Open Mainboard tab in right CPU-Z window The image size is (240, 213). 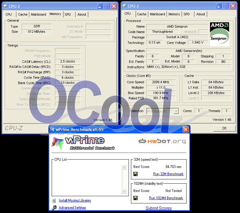click(157, 14)
